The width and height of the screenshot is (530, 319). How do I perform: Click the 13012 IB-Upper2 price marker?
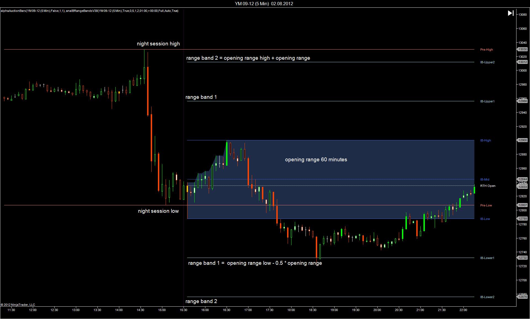click(522, 62)
